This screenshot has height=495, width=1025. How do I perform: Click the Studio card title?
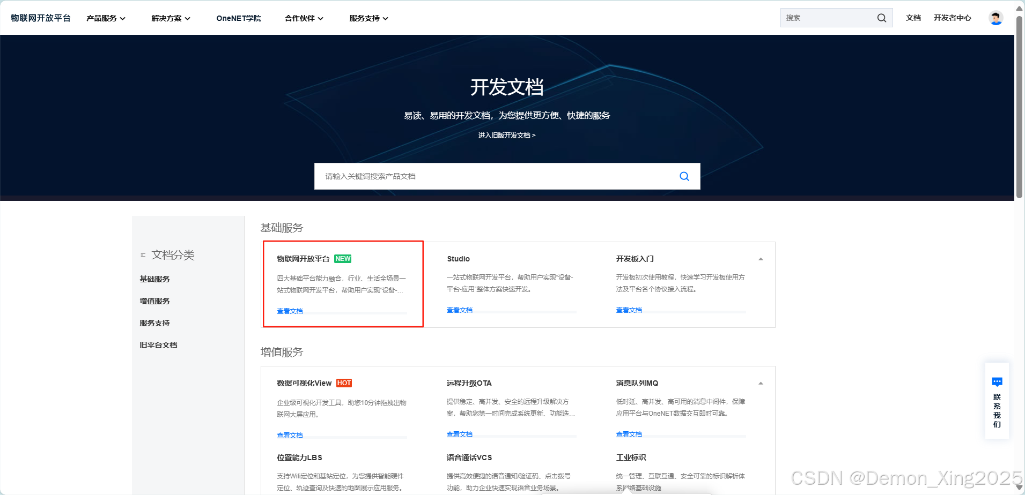pyautogui.click(x=459, y=259)
